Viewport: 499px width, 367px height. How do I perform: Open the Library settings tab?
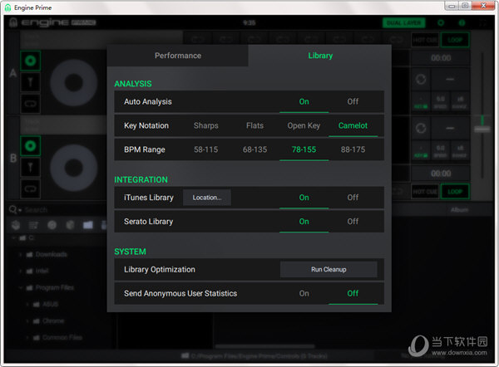pos(320,56)
